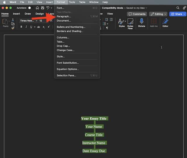The height and width of the screenshot is (158, 187).
Task: Choose Selection Pane... menu item
Action: 77,75
